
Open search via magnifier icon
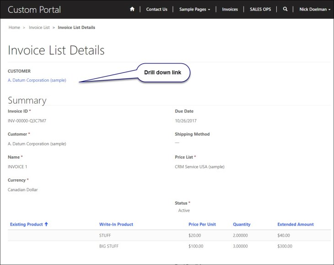coord(285,9)
